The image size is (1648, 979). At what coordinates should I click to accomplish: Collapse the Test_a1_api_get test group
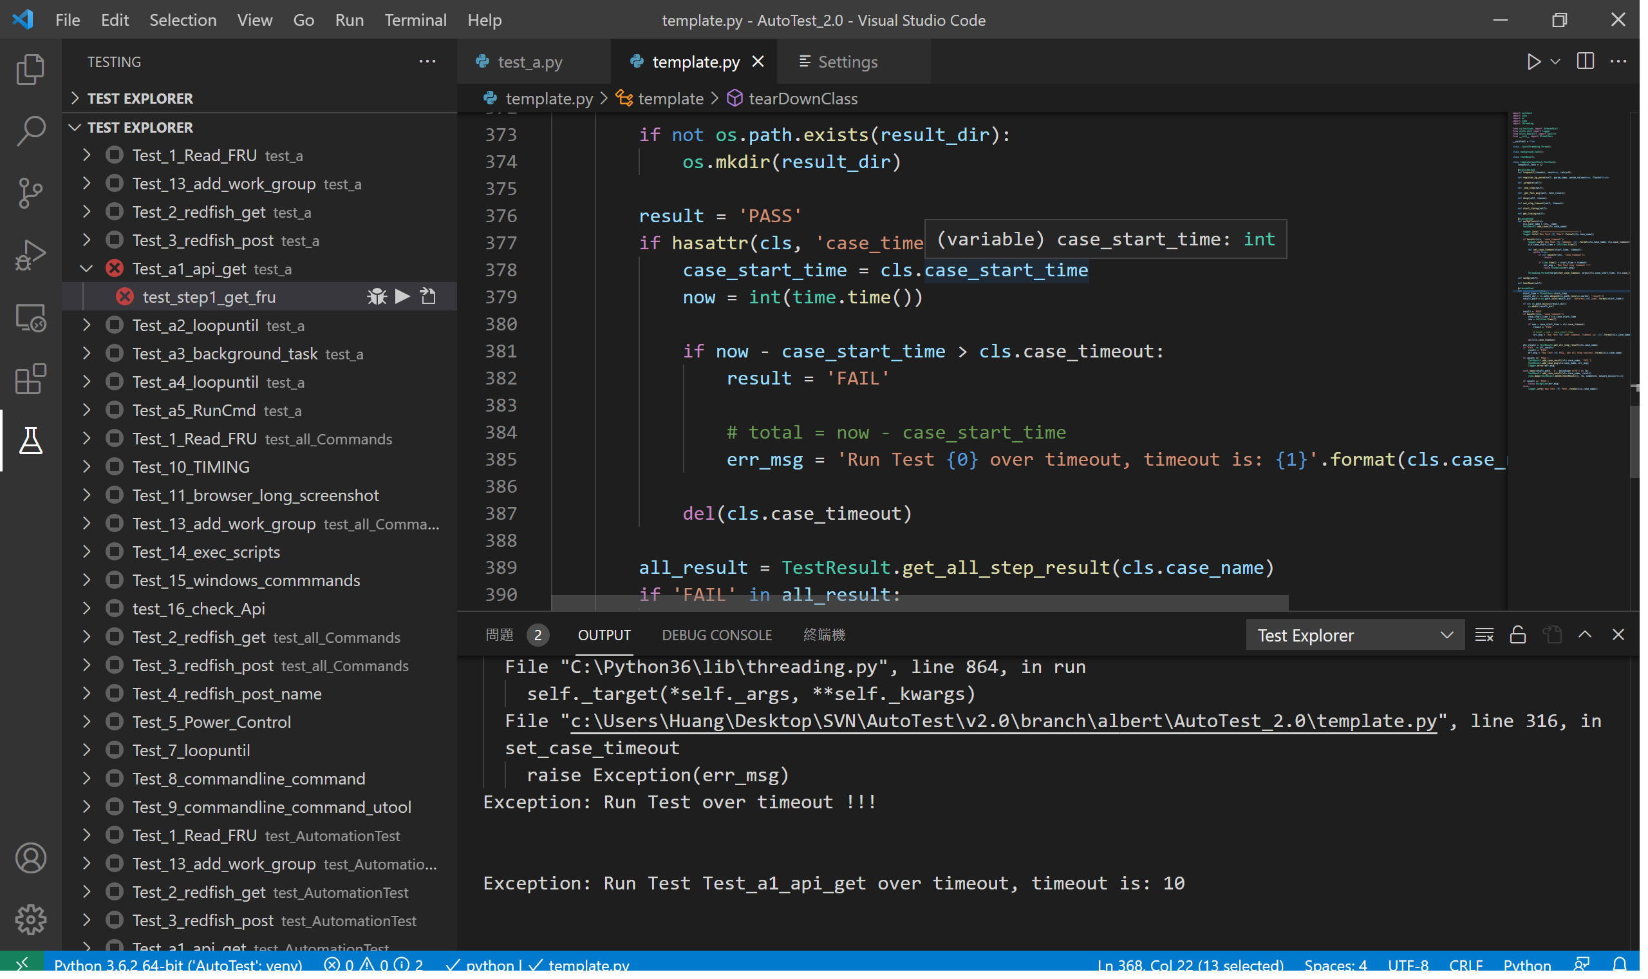(86, 269)
